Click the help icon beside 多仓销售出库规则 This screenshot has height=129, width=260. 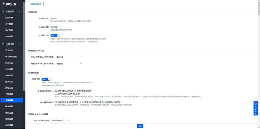pos(52,91)
